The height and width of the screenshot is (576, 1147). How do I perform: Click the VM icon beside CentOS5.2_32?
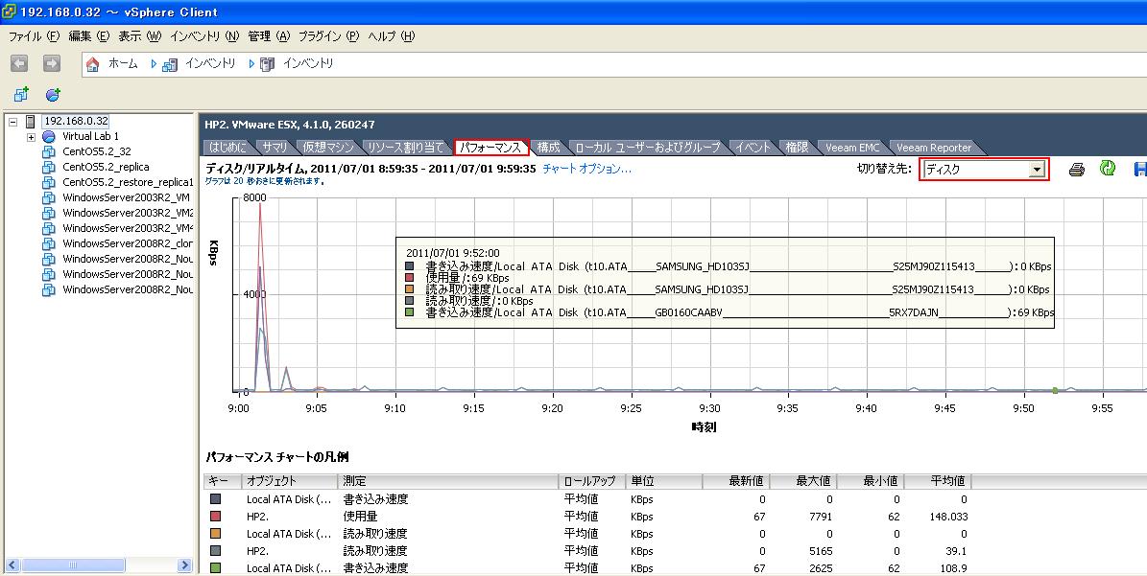[49, 151]
